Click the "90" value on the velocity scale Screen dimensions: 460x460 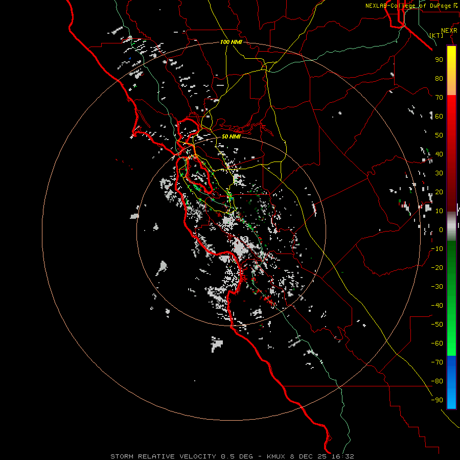pyautogui.click(x=439, y=60)
